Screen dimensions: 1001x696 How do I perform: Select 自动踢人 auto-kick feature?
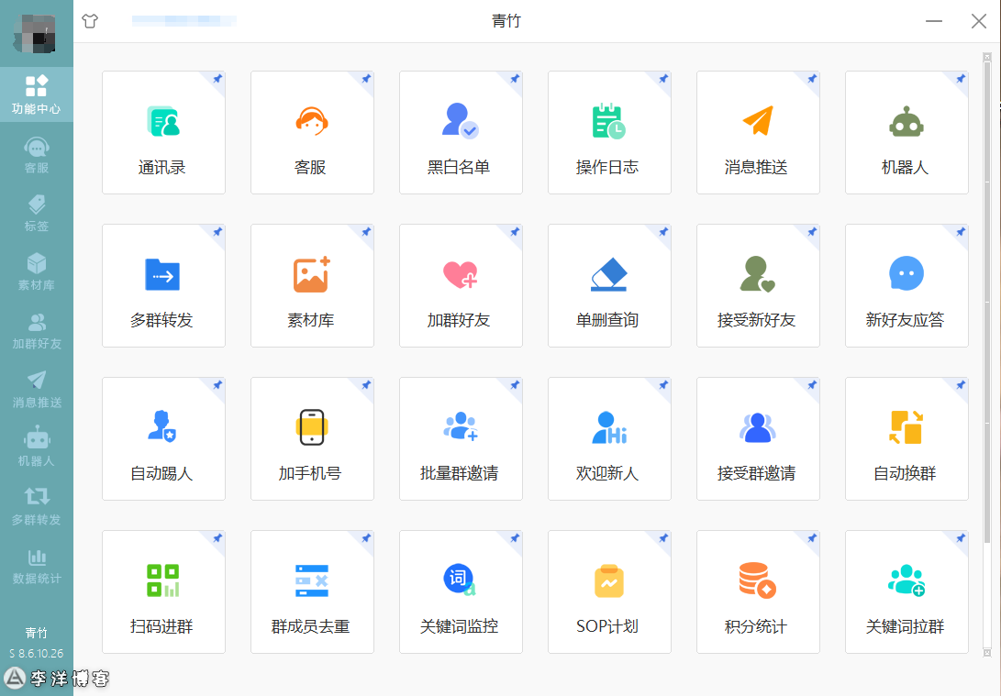point(163,438)
